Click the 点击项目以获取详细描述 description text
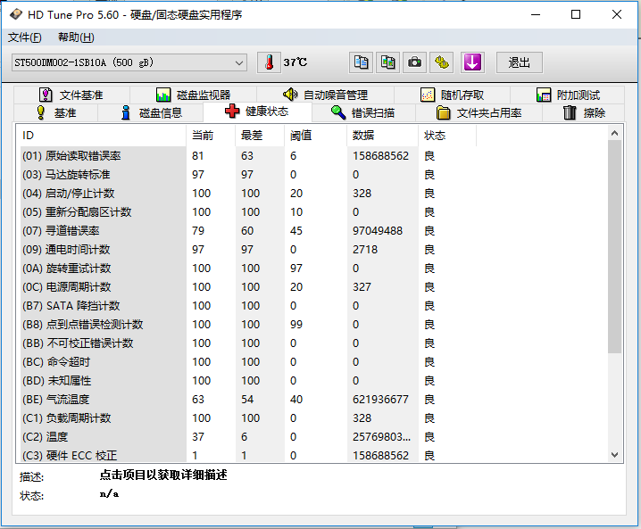 [163, 475]
